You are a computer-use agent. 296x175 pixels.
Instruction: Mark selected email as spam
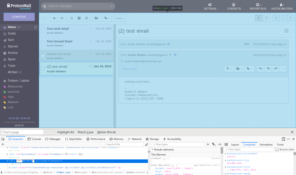tap(87, 18)
